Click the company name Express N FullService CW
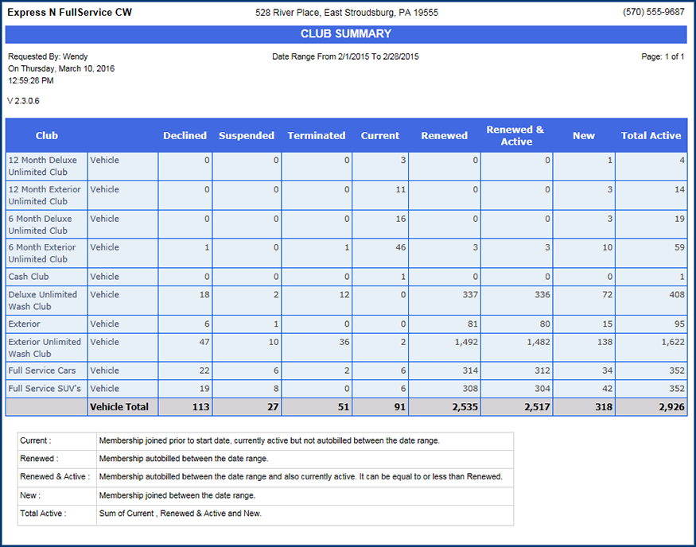Screen dimensions: 696x547 (70, 13)
